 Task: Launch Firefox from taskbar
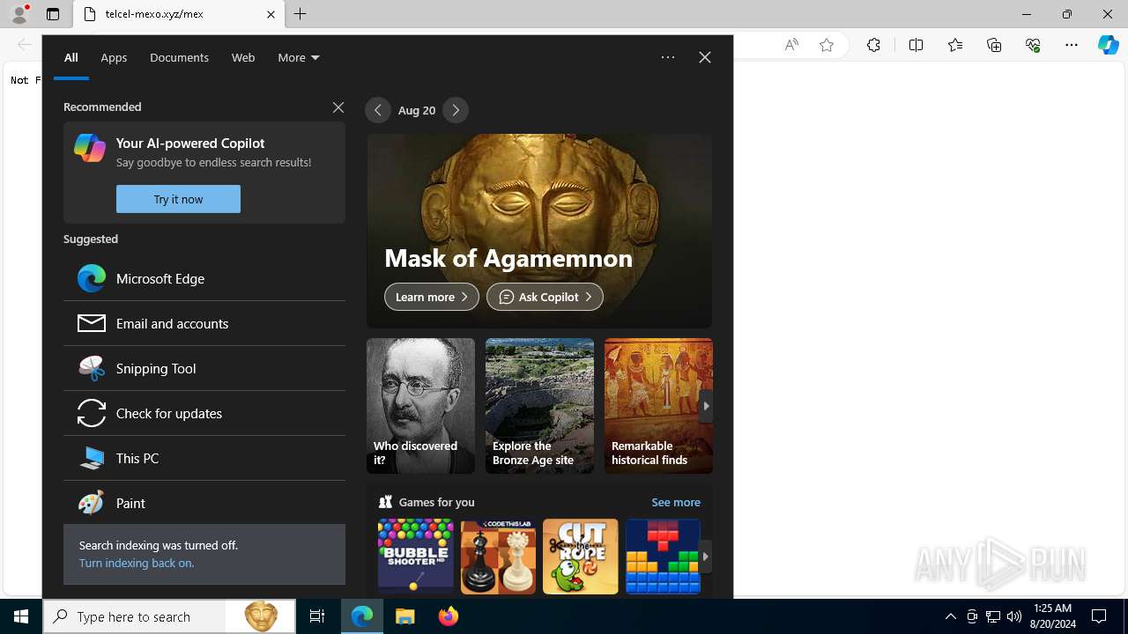449,616
